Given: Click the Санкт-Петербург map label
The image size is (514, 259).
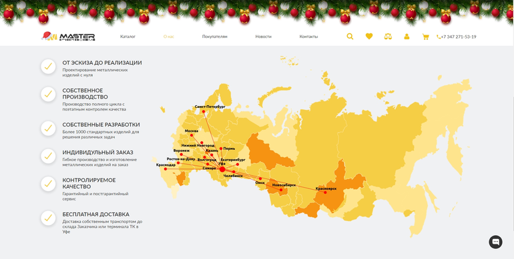Looking at the screenshot, I should point(210,107).
